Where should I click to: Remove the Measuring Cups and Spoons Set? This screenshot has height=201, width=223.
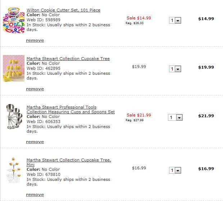[35, 142]
